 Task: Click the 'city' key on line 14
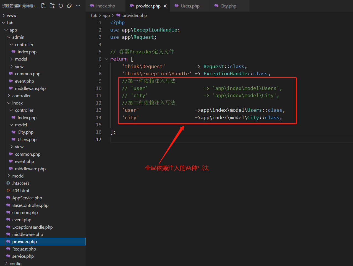point(130,118)
